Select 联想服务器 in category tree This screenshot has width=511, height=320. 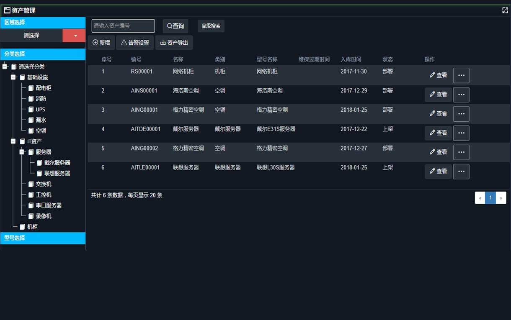coord(57,173)
